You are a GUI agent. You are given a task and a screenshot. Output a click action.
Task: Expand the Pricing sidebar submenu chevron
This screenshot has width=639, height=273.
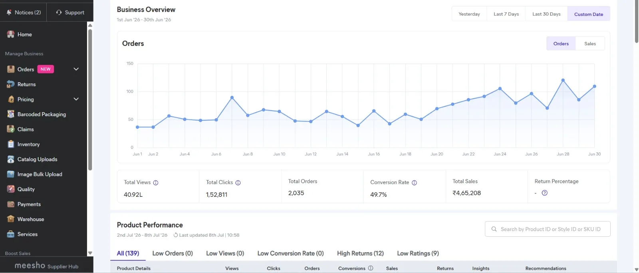pos(76,99)
